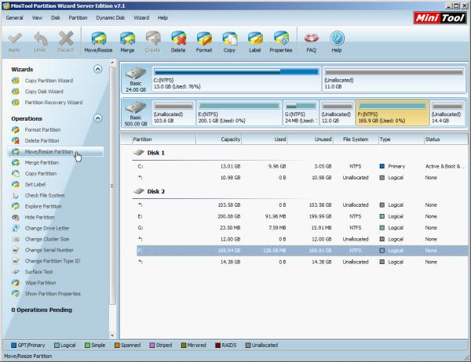Click the Format toolbar icon
The width and height of the screenshot is (471, 362).
click(x=204, y=42)
